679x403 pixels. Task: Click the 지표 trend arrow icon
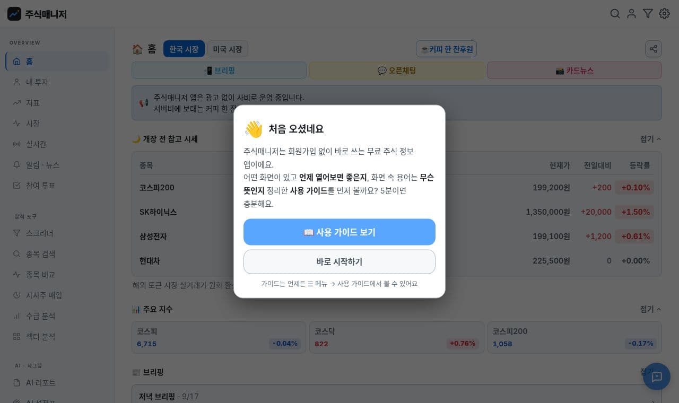pyautogui.click(x=16, y=103)
